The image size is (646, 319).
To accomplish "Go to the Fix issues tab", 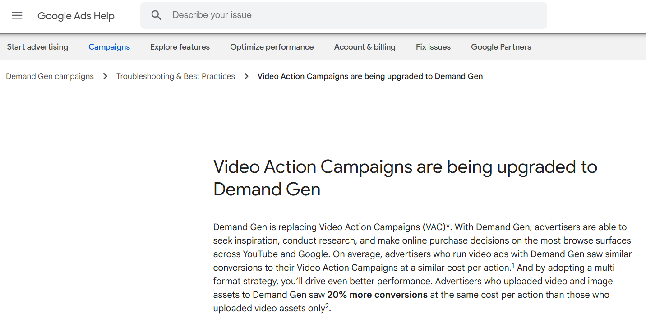I will click(433, 46).
